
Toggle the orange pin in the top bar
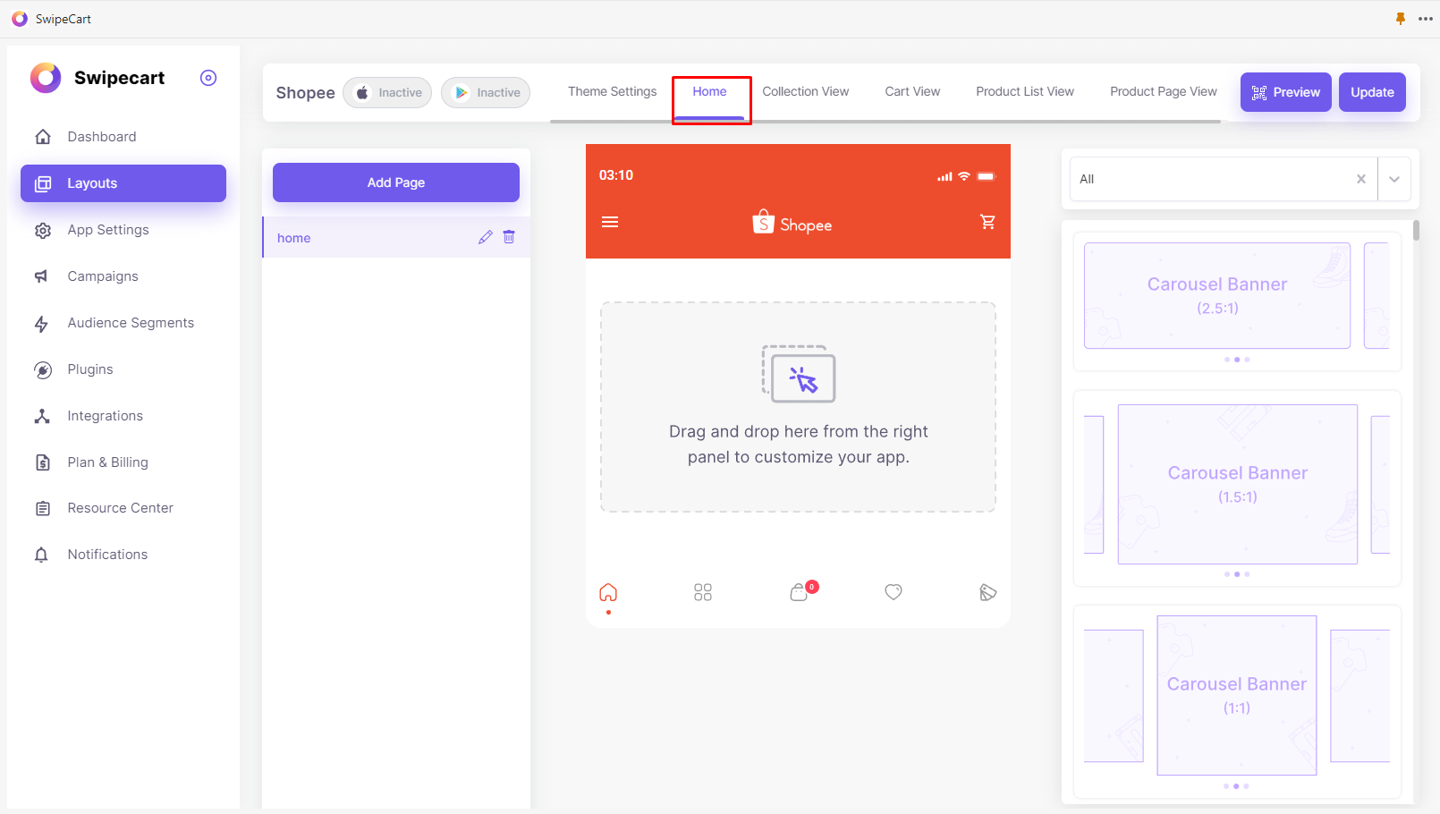(1400, 18)
